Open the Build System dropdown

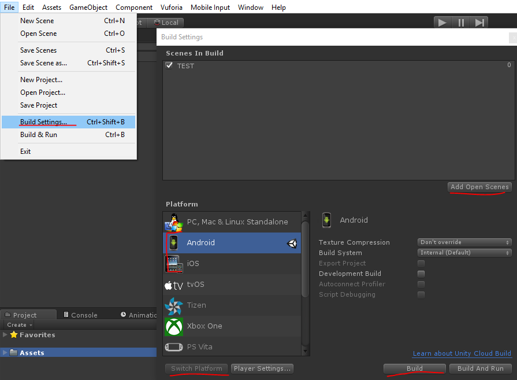tap(464, 253)
